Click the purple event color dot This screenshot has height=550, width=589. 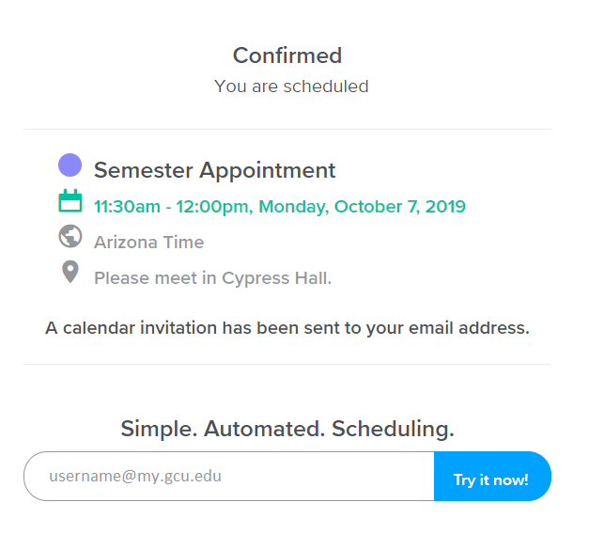point(70,165)
